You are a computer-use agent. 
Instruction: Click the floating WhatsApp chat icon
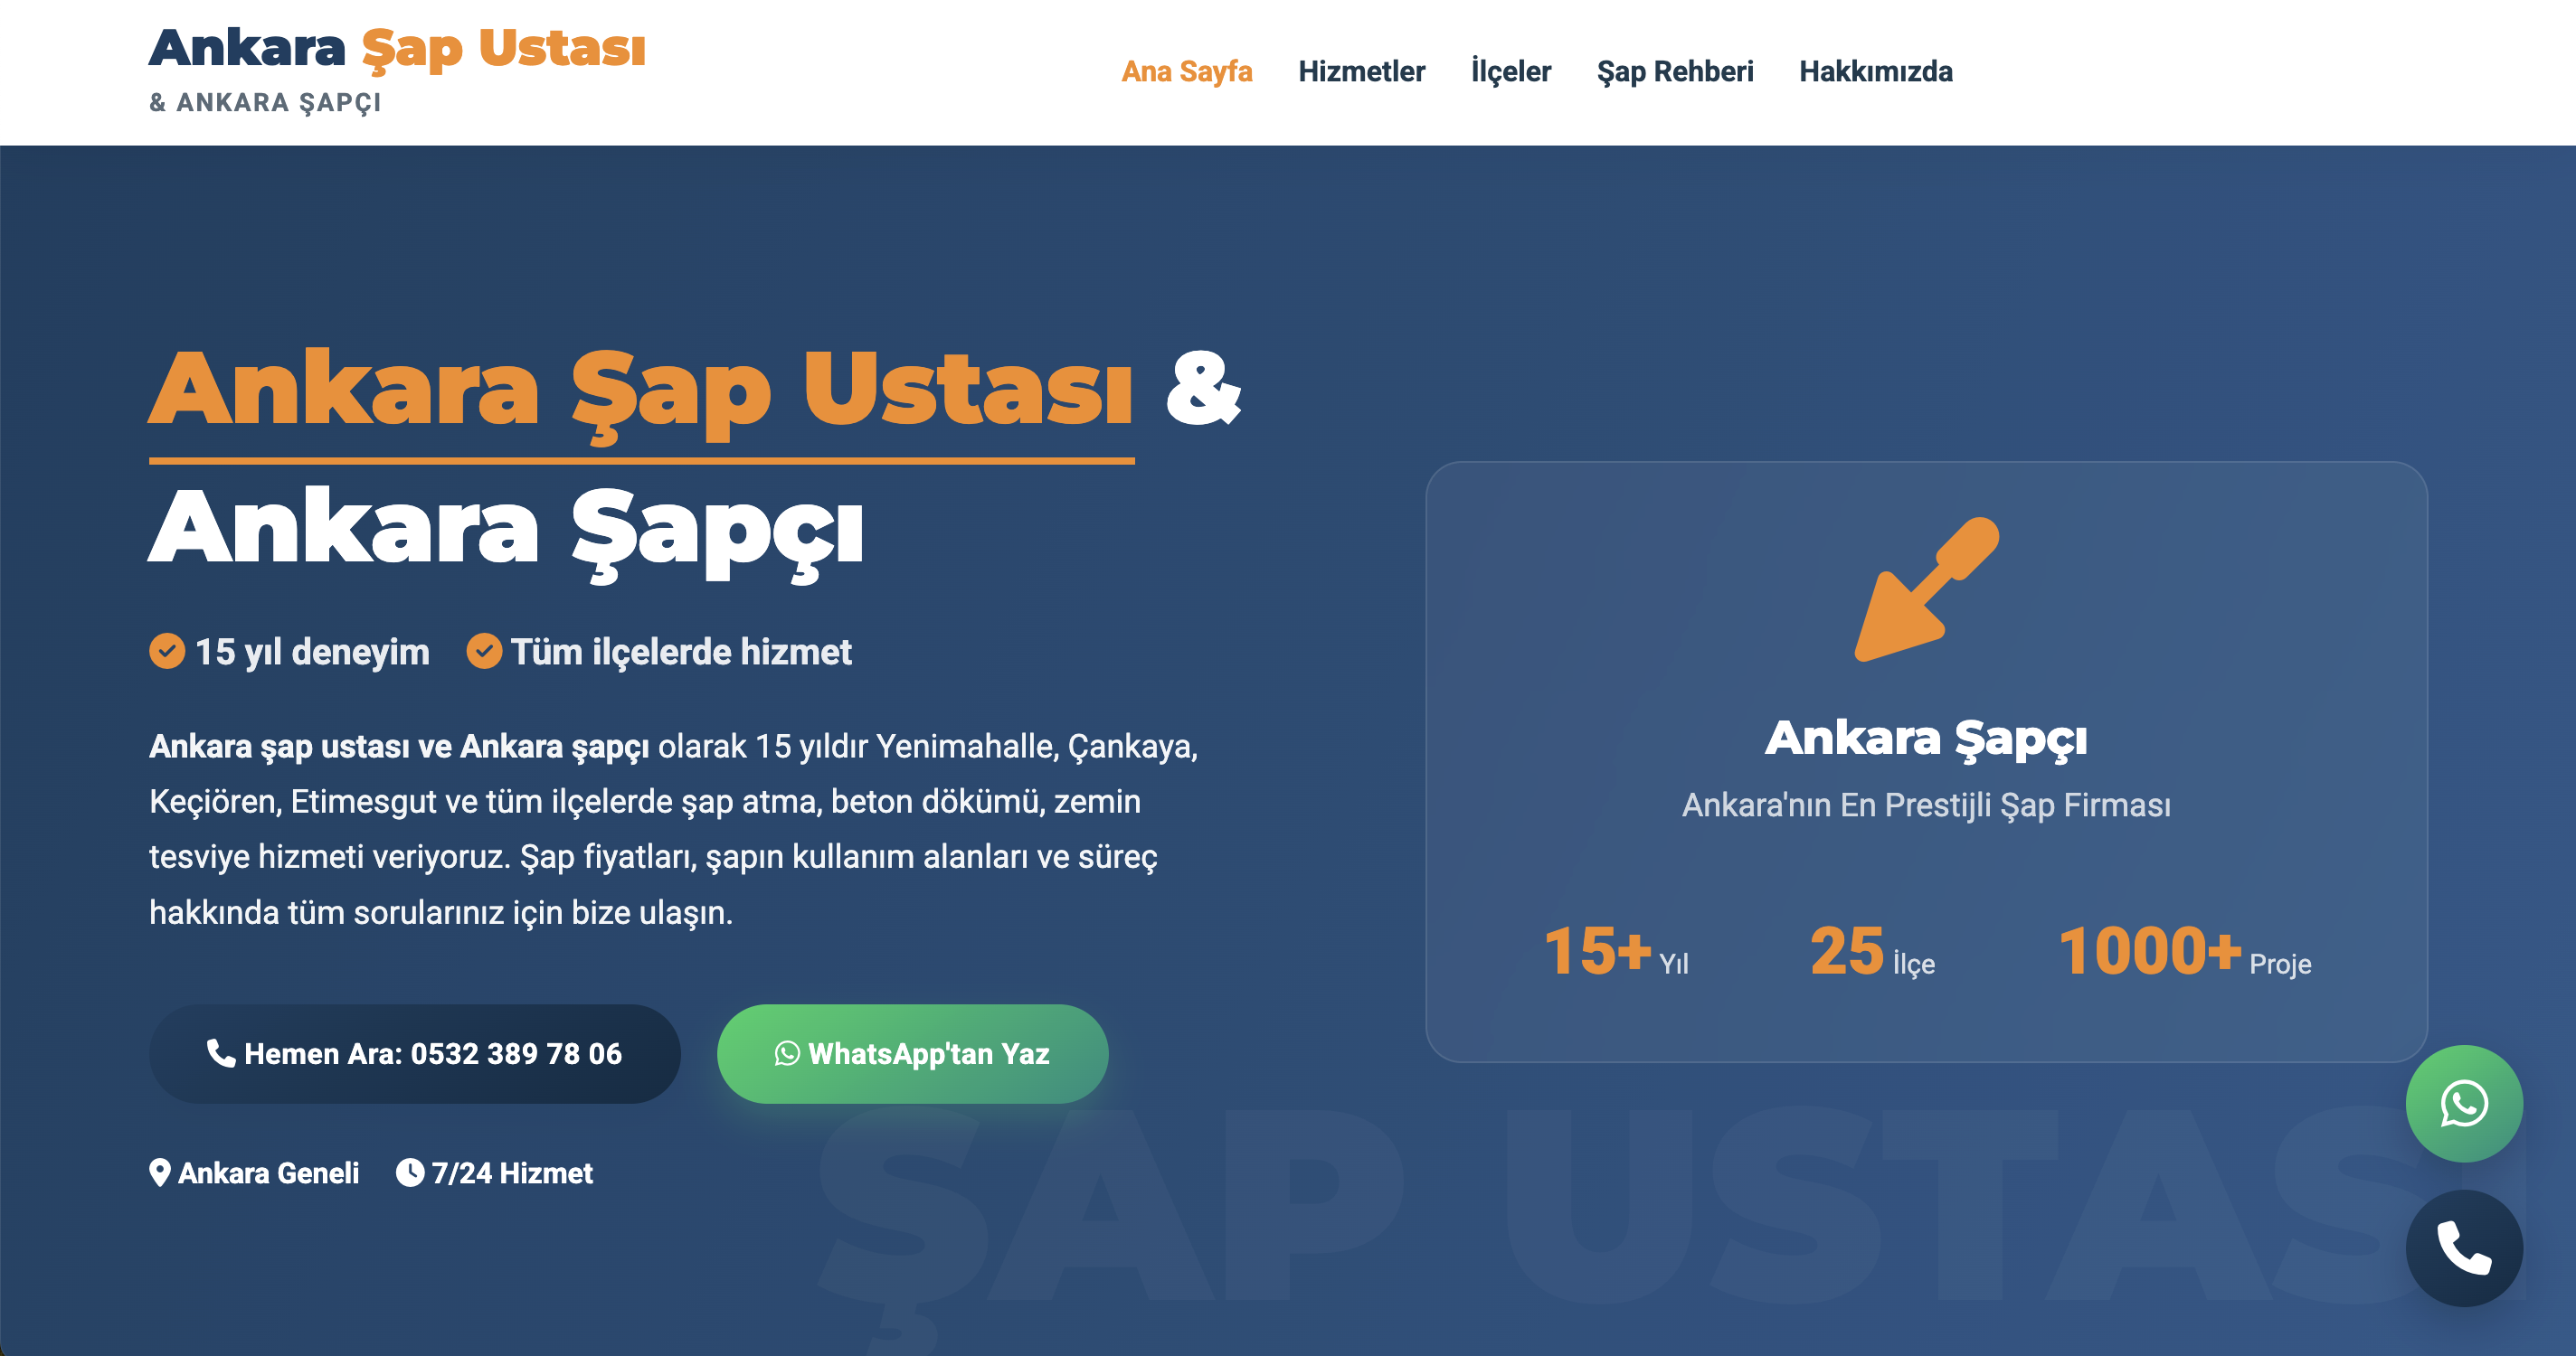click(x=2463, y=1104)
